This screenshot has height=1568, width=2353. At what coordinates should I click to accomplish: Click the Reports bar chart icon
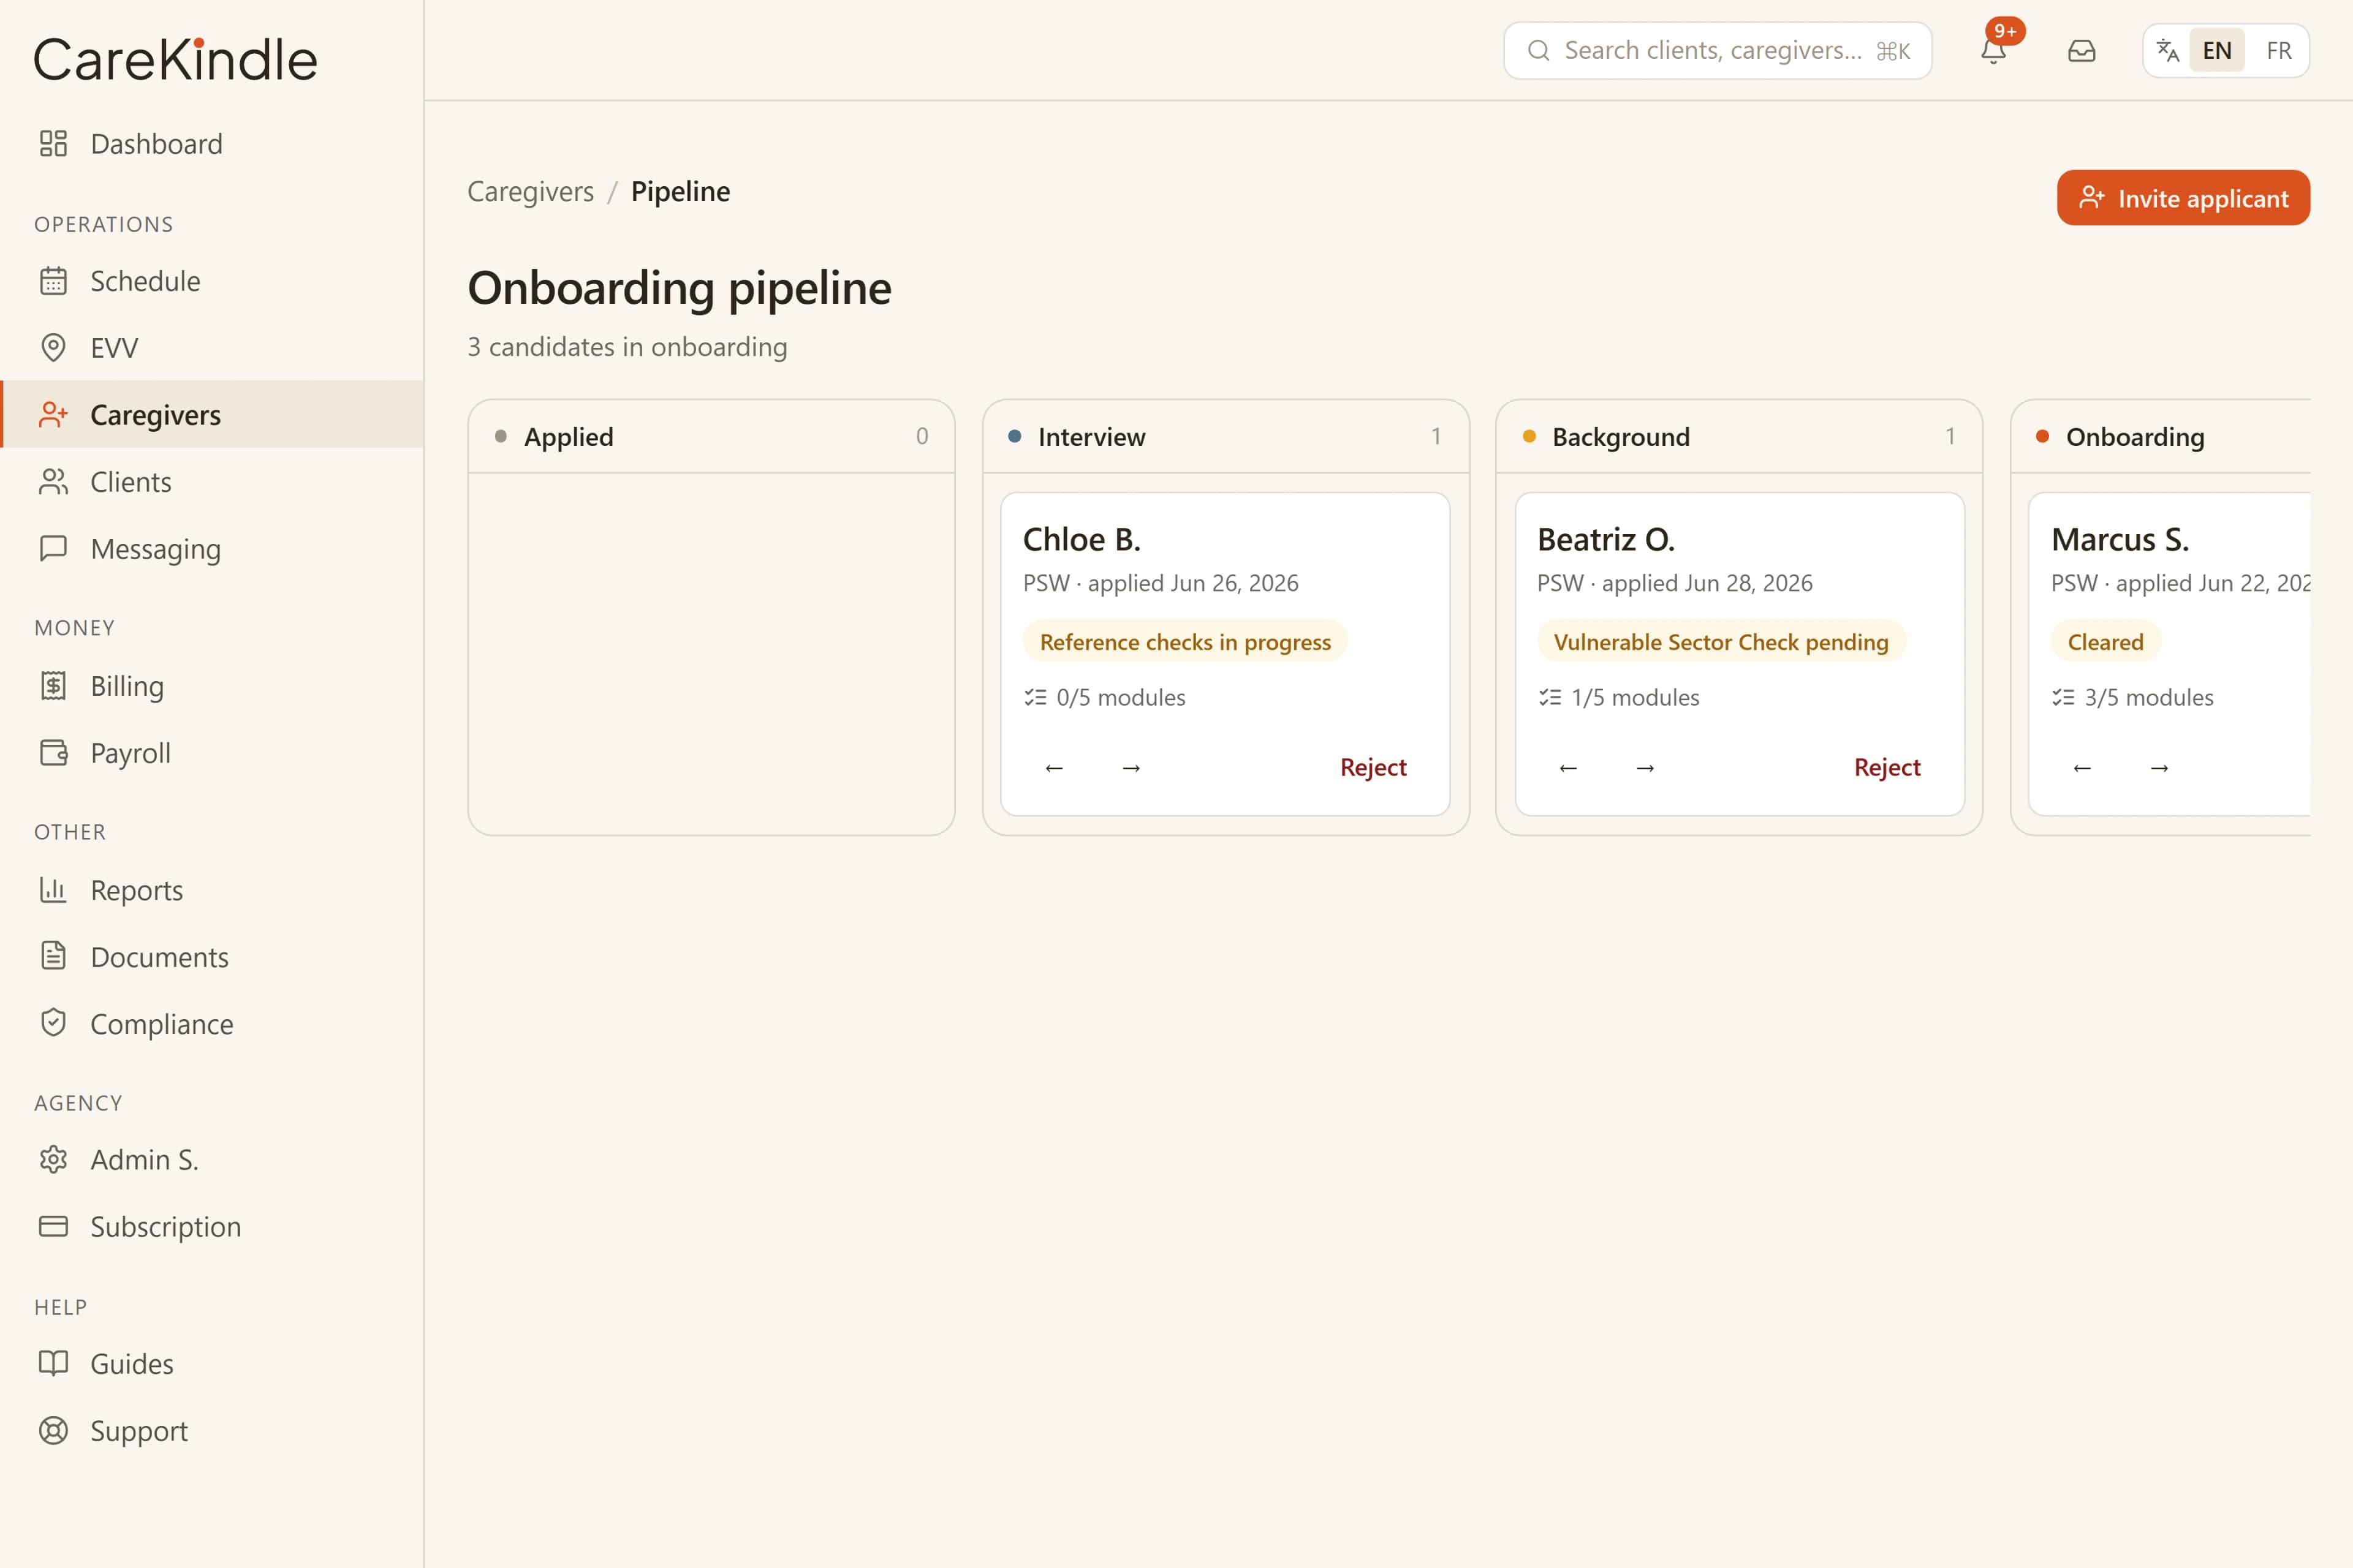[53, 890]
